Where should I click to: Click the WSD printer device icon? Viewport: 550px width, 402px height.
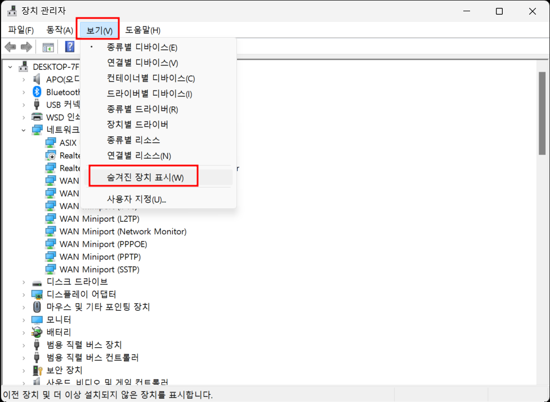click(x=37, y=117)
